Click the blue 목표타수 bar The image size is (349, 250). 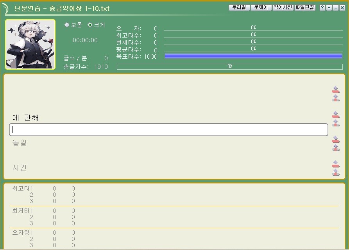[x=253, y=56]
